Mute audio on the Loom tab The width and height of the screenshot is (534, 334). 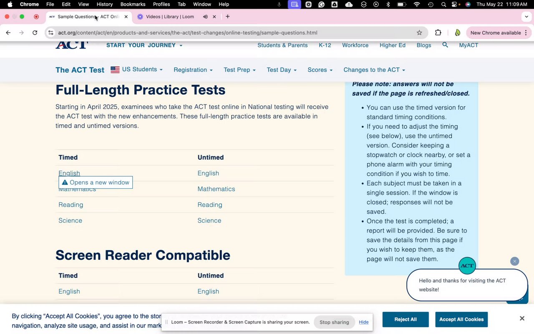(205, 17)
